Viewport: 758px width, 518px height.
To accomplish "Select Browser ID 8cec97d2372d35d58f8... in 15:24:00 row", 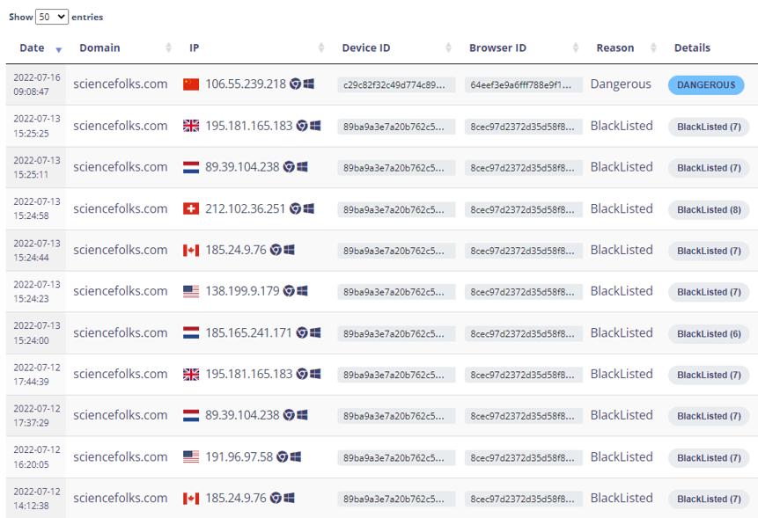I will click(524, 334).
